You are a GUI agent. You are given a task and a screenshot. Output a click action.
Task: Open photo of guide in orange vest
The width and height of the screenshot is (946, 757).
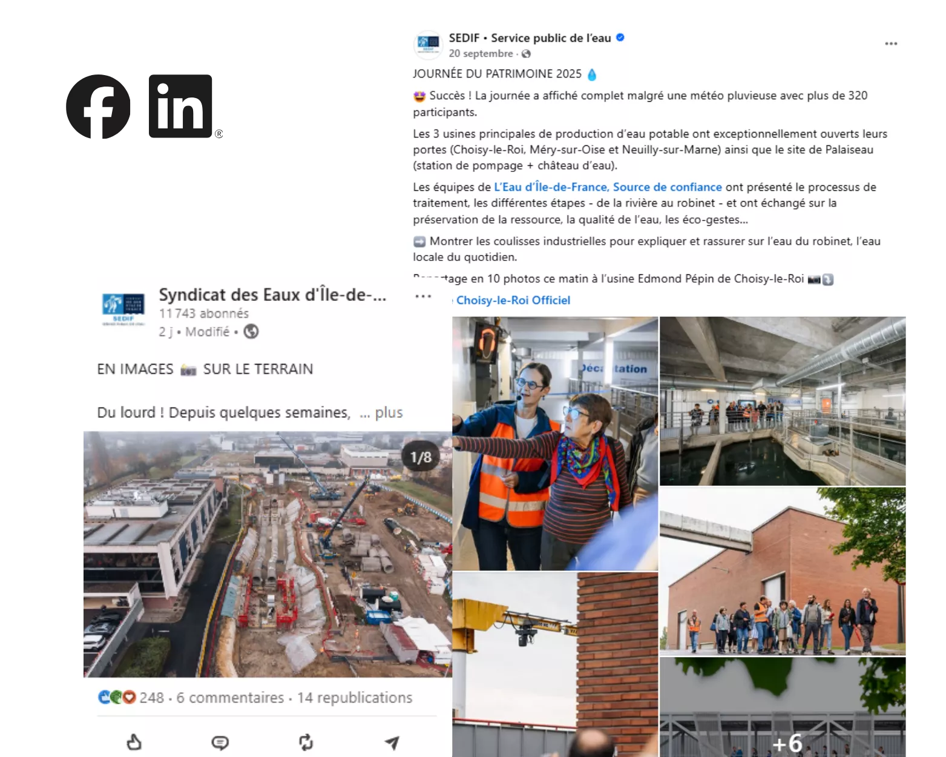pyautogui.click(x=555, y=443)
